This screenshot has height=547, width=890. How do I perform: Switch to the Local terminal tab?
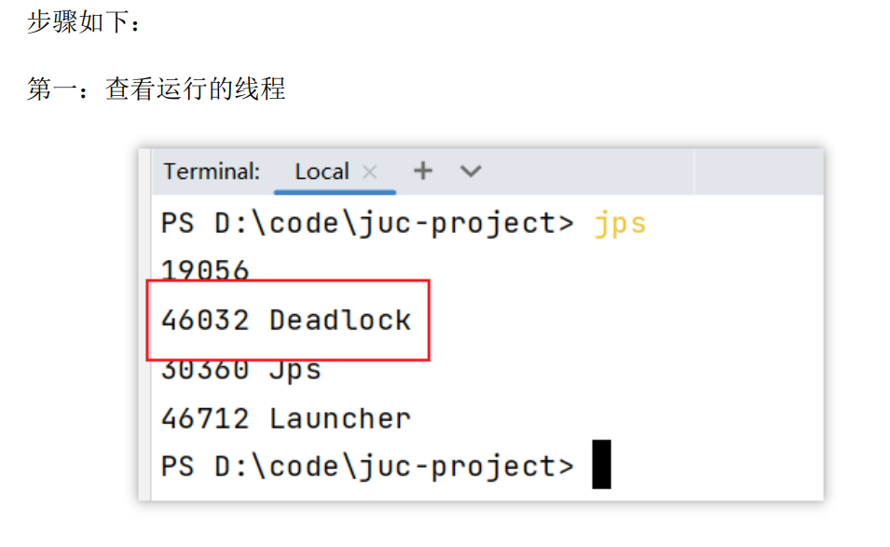pyautogui.click(x=322, y=171)
